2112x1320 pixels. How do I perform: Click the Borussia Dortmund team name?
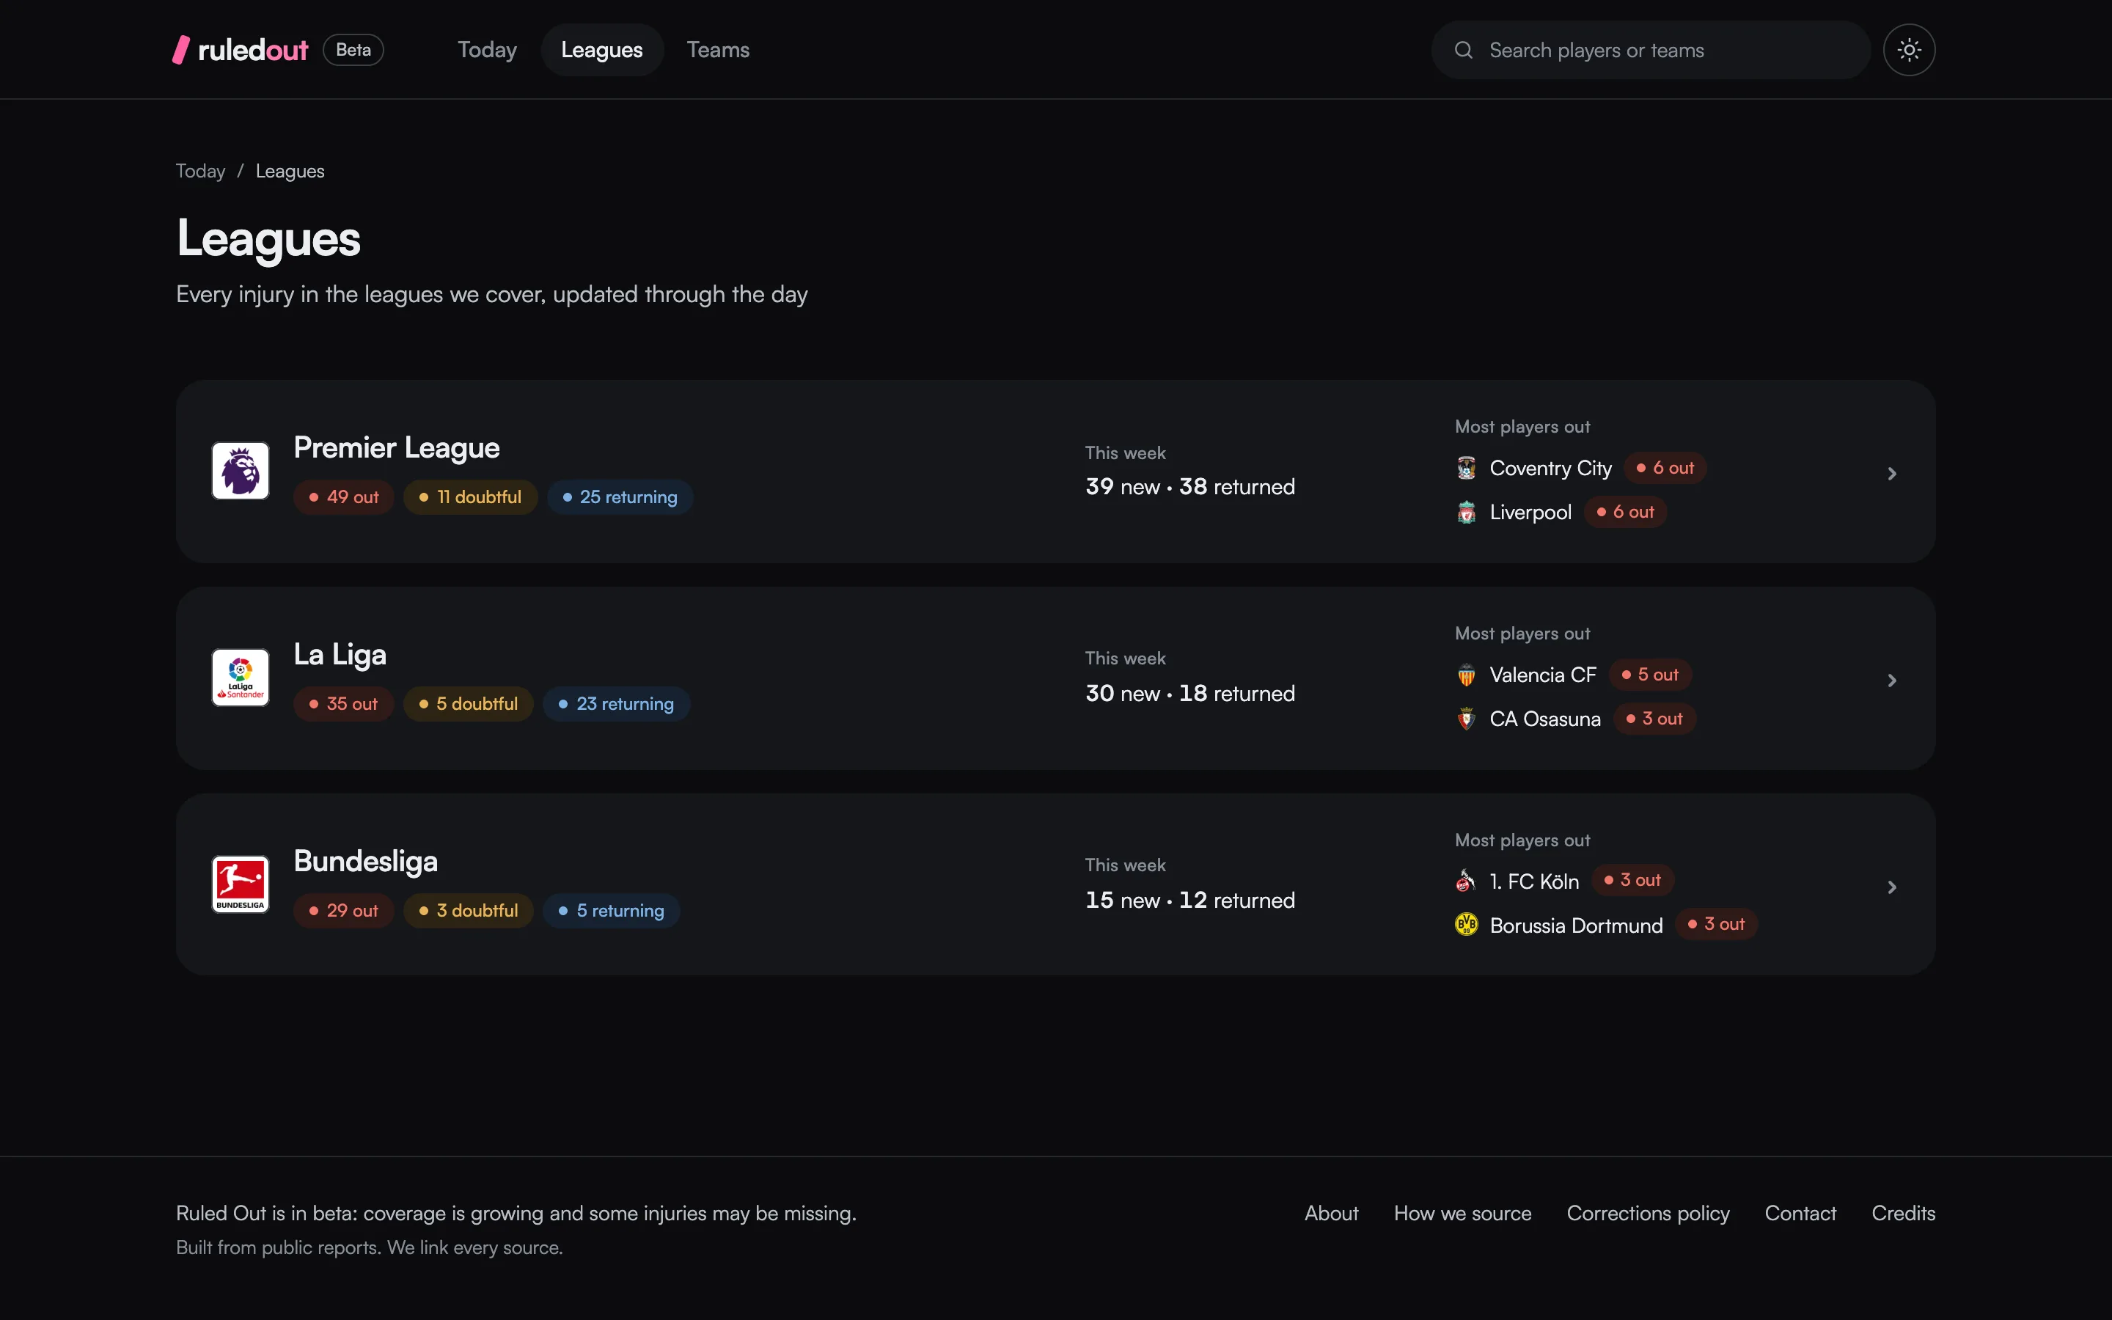click(x=1576, y=925)
